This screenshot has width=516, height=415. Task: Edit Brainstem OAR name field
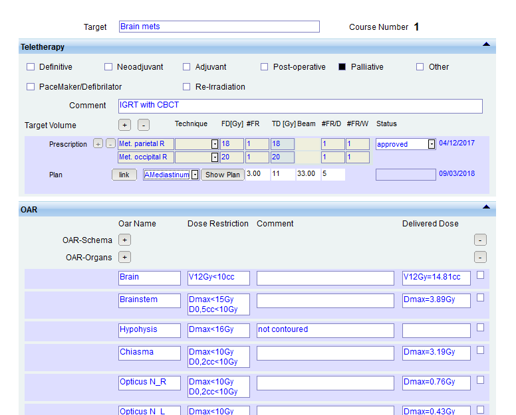pos(150,301)
